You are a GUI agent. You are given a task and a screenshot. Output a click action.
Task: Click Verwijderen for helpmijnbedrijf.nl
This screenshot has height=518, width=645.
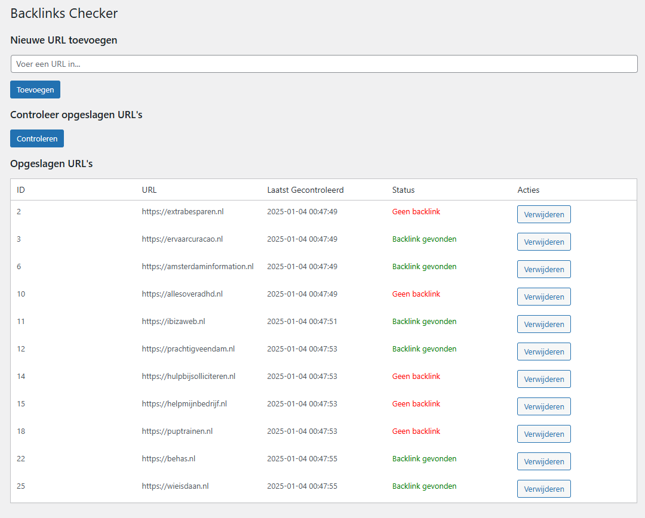pyautogui.click(x=544, y=406)
